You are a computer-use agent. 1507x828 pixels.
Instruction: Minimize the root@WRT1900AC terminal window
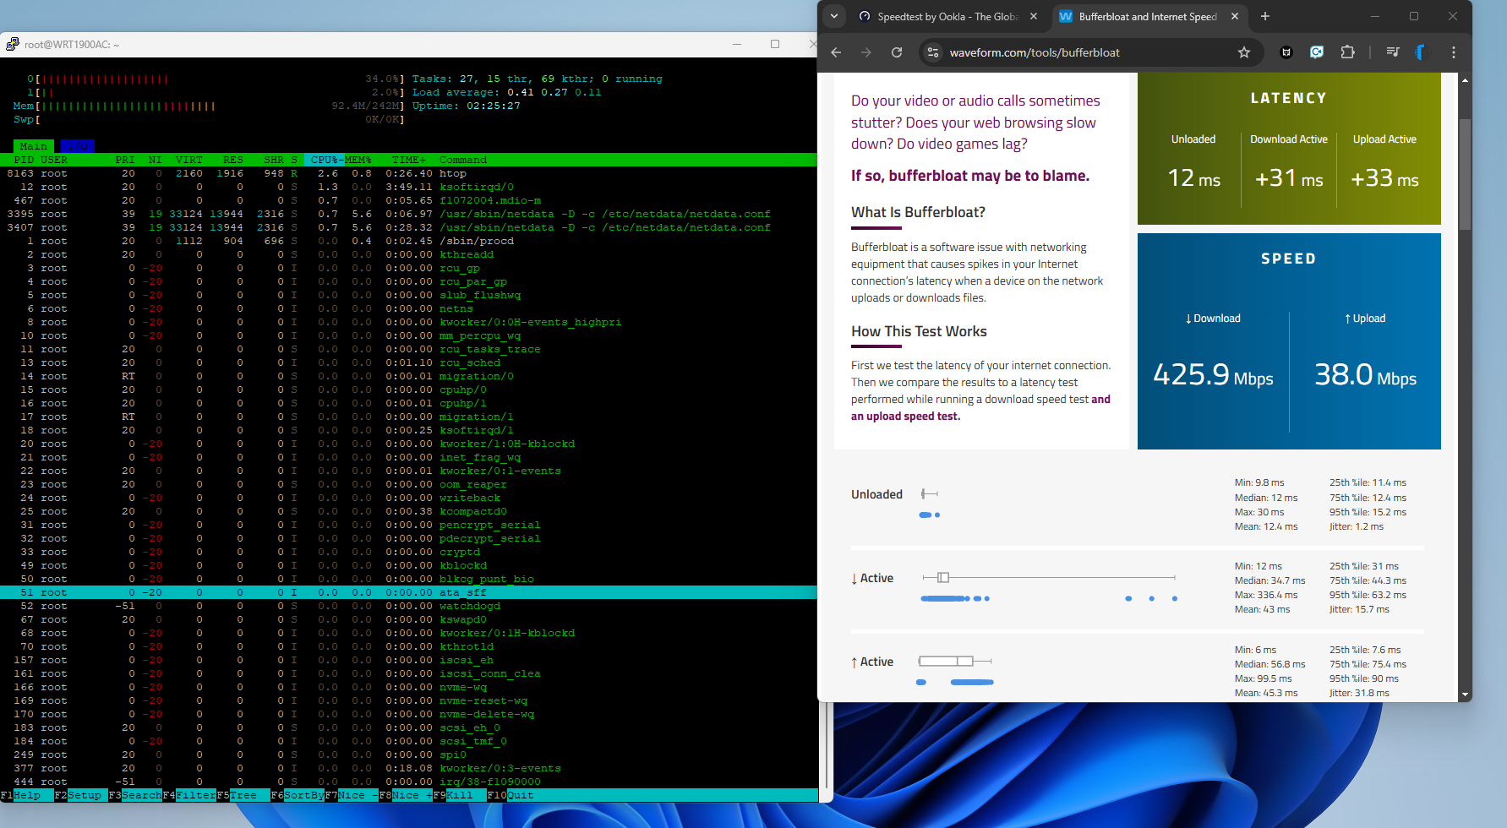[x=737, y=44]
